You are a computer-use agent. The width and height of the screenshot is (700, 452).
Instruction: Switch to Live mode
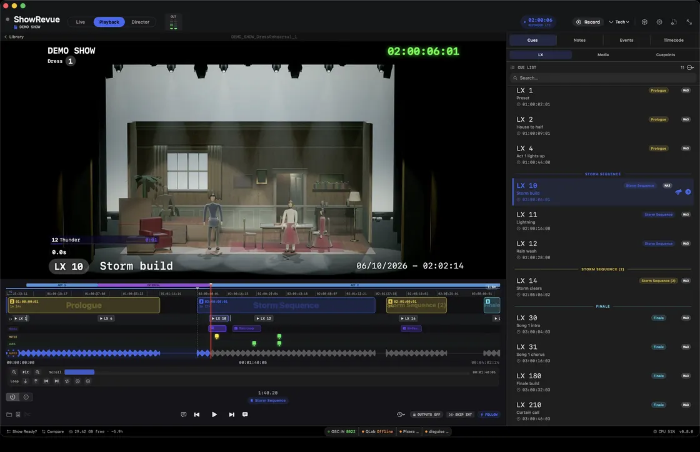[x=81, y=22]
